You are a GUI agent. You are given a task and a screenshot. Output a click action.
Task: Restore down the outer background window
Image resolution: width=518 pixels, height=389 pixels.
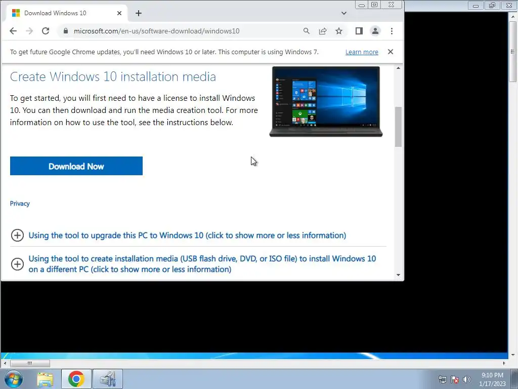[492, 5]
